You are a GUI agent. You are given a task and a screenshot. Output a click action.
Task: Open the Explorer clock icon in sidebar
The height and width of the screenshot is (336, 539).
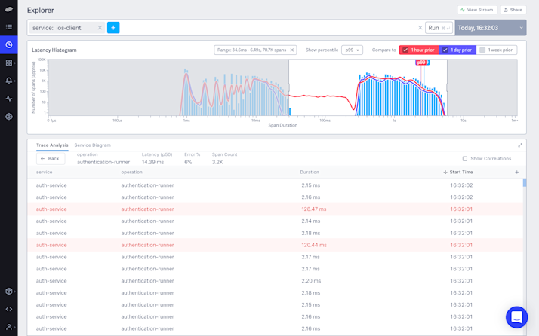click(x=8, y=45)
